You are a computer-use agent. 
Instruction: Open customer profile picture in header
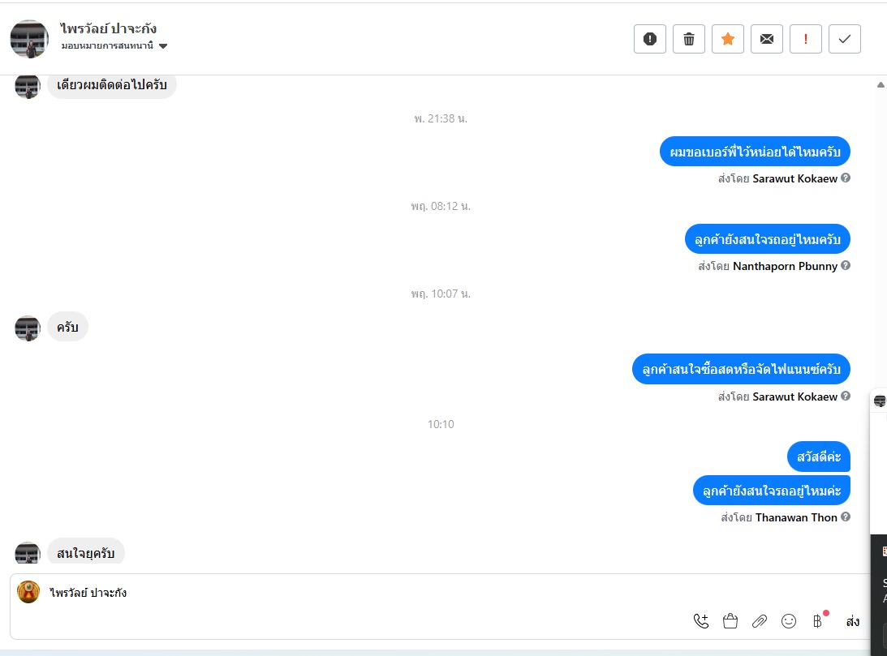click(x=29, y=39)
